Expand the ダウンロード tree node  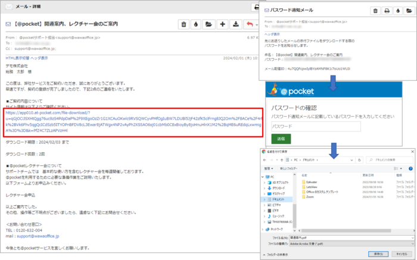tap(264, 188)
